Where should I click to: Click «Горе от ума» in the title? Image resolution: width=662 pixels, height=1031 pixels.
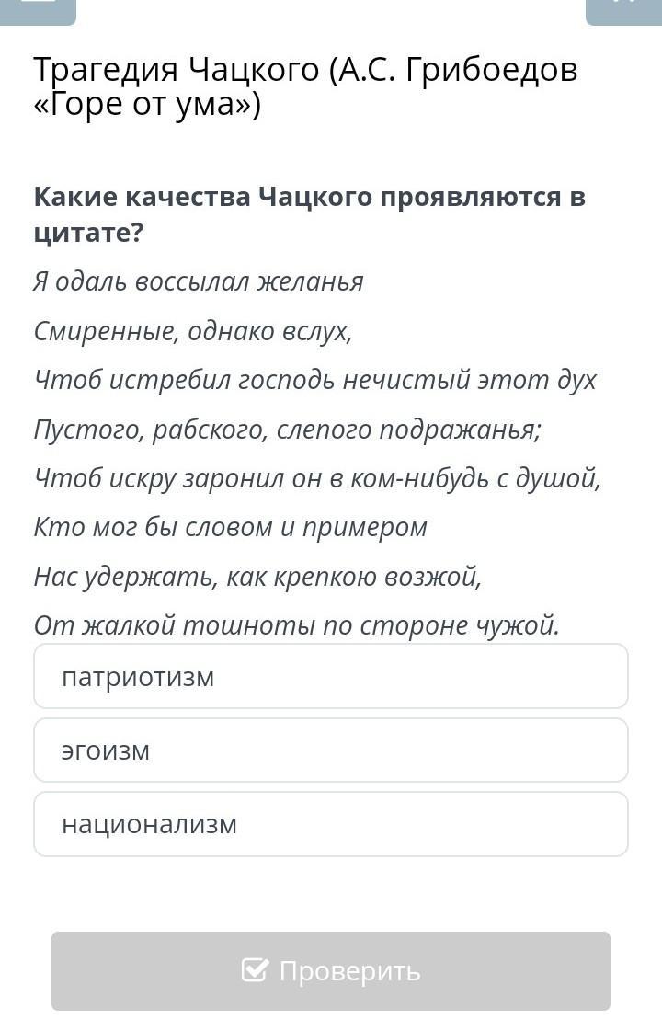[x=147, y=105]
